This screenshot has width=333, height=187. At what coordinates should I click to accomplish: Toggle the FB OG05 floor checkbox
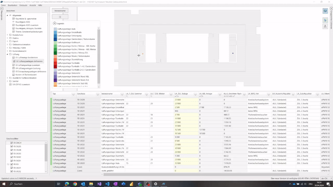pos(11,146)
